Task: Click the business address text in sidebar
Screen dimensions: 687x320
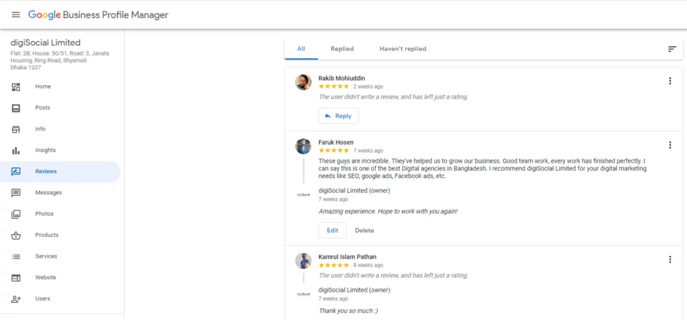Action: pos(60,61)
